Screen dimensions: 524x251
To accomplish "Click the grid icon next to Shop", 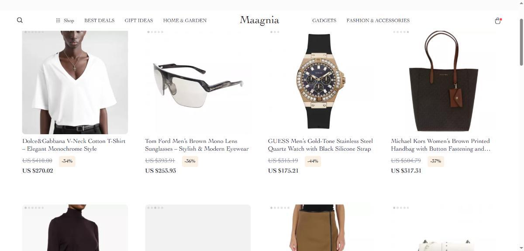I will point(58,20).
